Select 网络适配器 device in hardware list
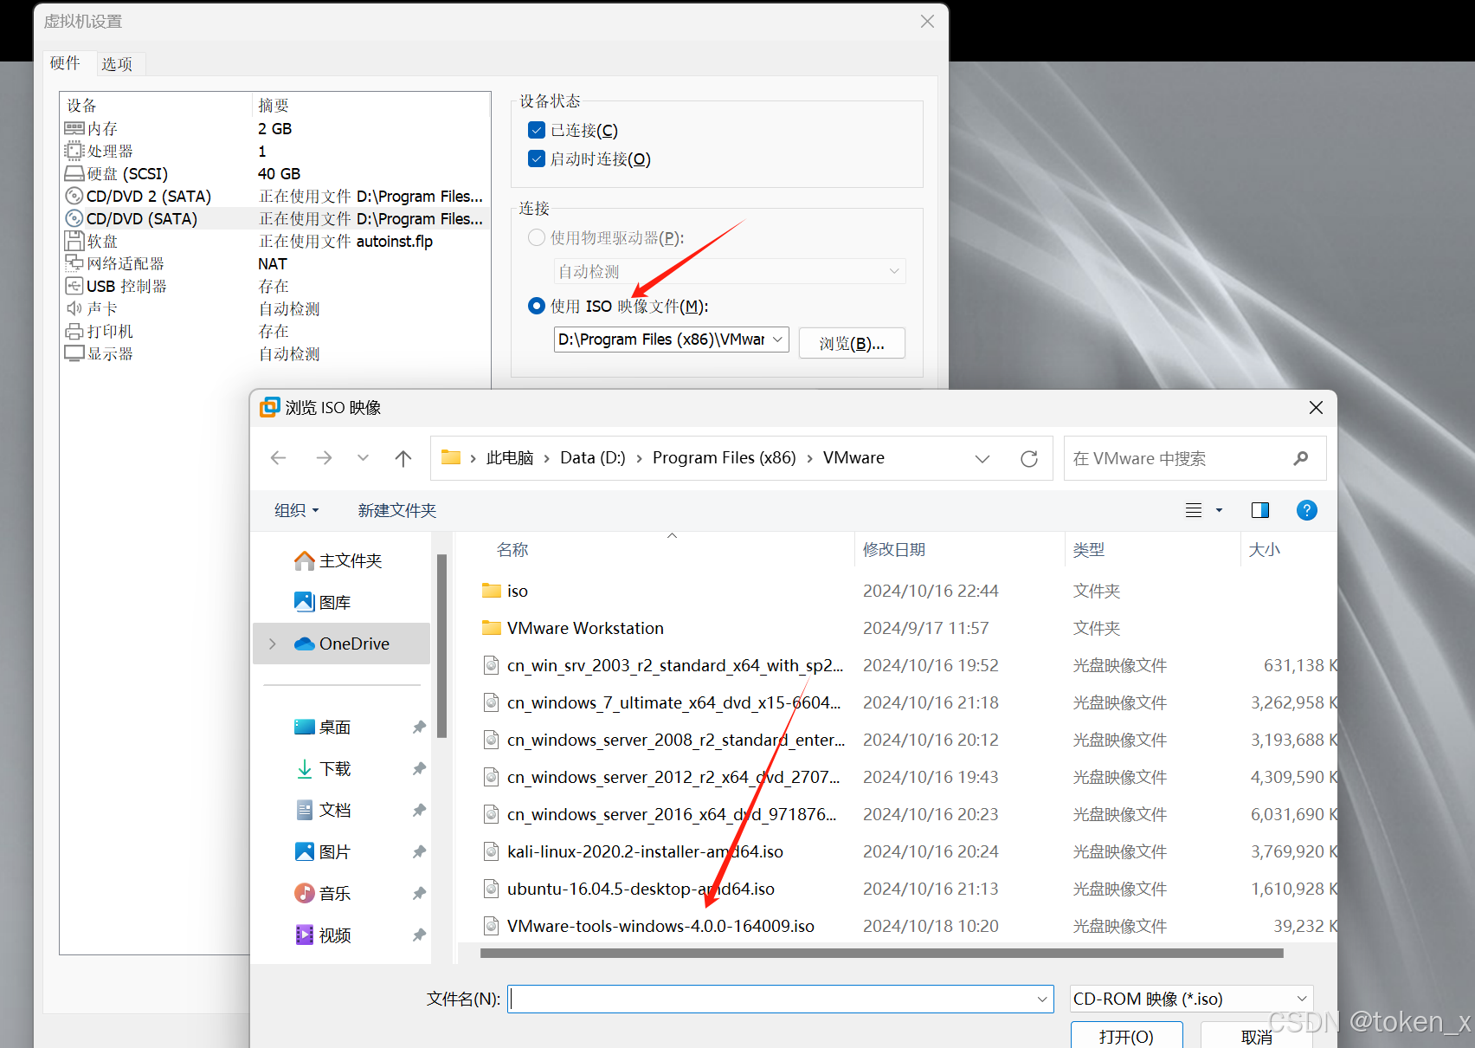The image size is (1475, 1048). 275,263
